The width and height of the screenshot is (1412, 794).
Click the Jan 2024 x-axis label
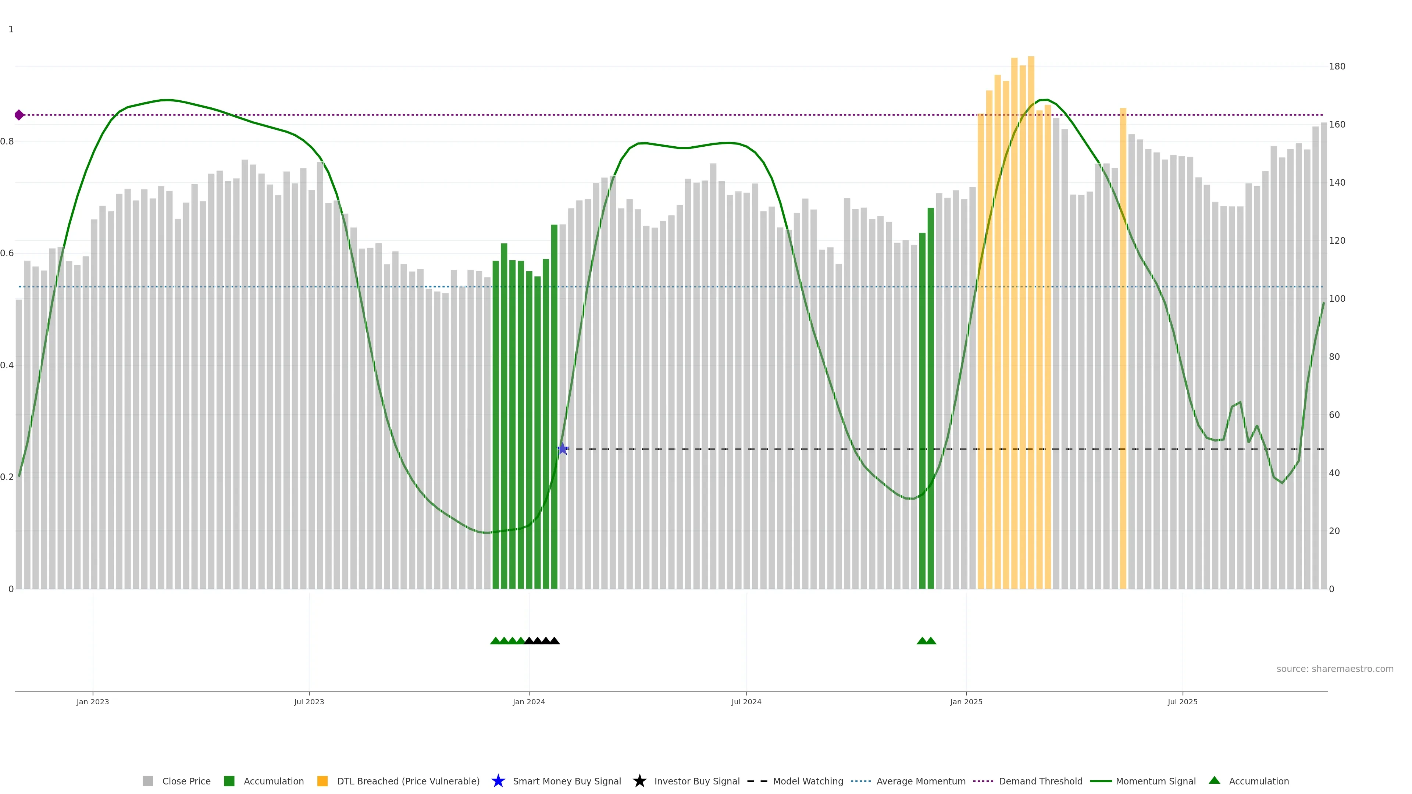[x=528, y=702]
